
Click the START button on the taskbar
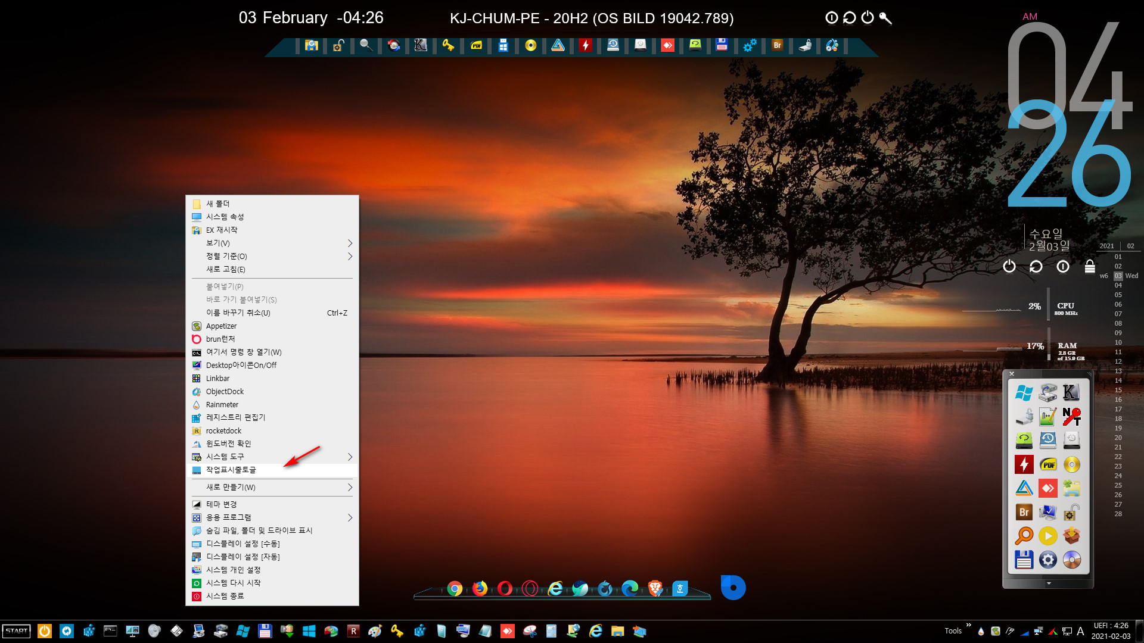click(17, 631)
